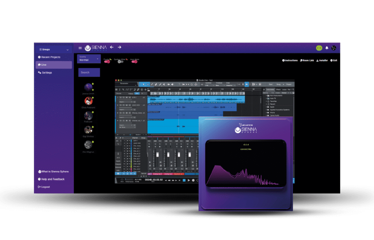Select the bend tool in Studio One
The image size is (374, 240).
[x=168, y=84]
